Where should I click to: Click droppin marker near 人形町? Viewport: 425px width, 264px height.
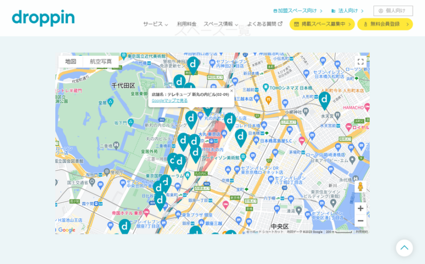click(324, 100)
